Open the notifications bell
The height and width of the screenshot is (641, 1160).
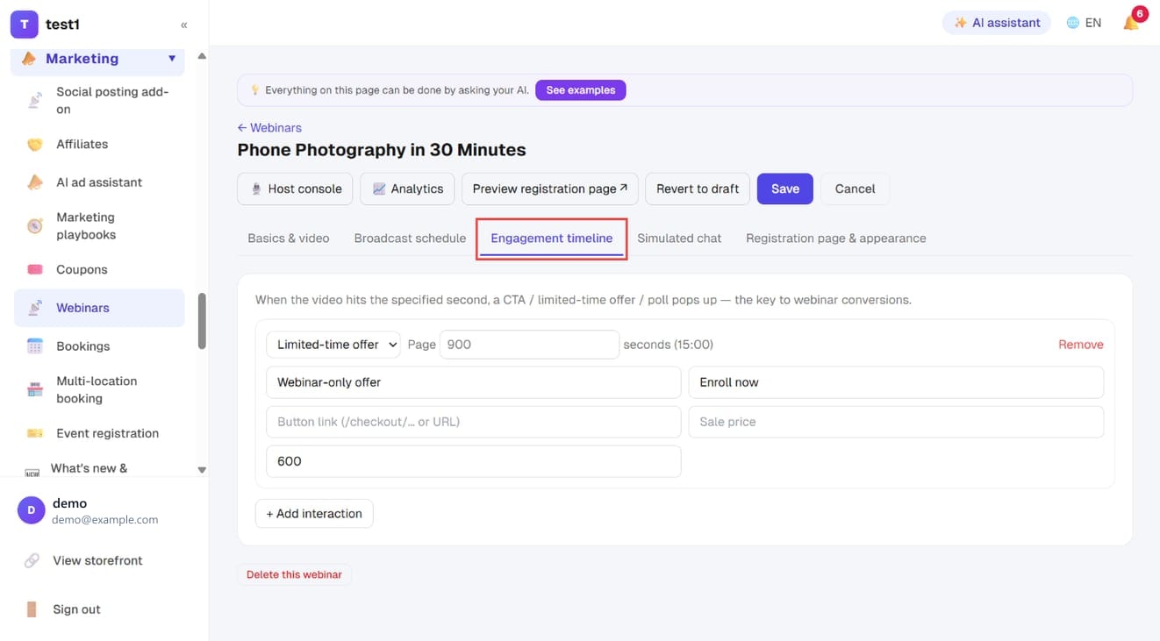pyautogui.click(x=1131, y=23)
